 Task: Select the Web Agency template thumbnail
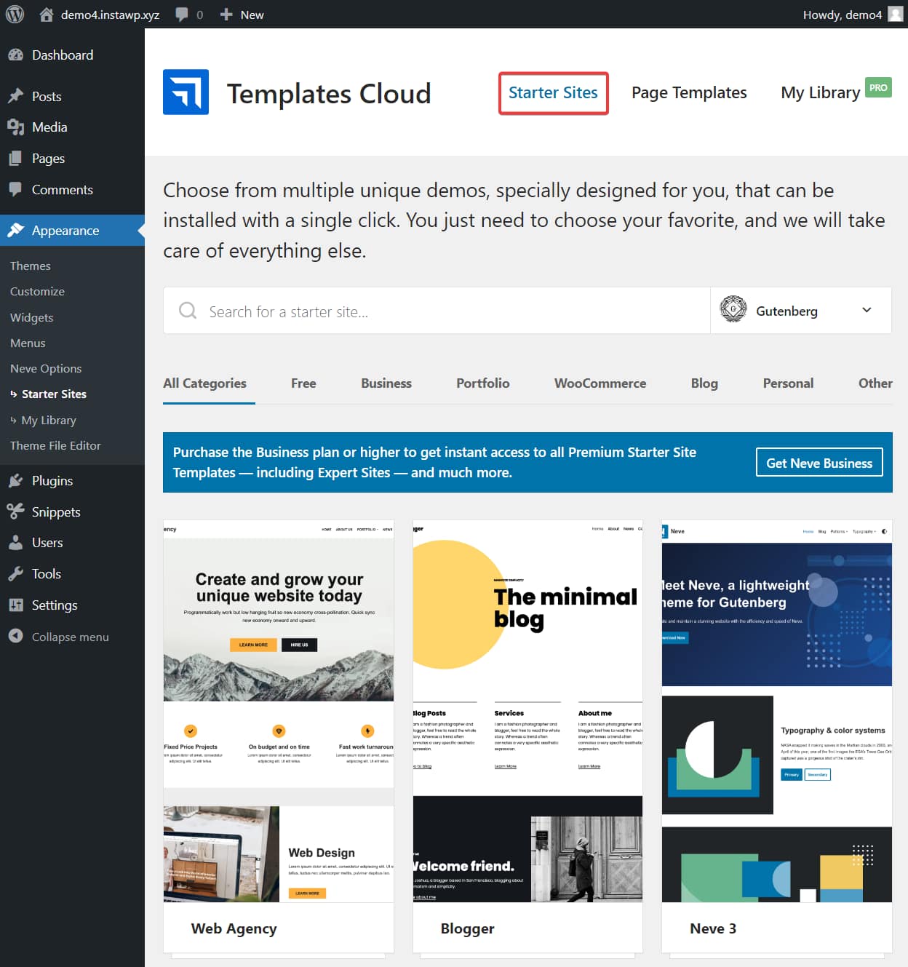(x=279, y=711)
